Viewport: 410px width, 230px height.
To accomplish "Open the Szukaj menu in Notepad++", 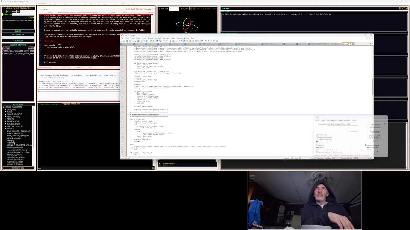I will [132, 38].
